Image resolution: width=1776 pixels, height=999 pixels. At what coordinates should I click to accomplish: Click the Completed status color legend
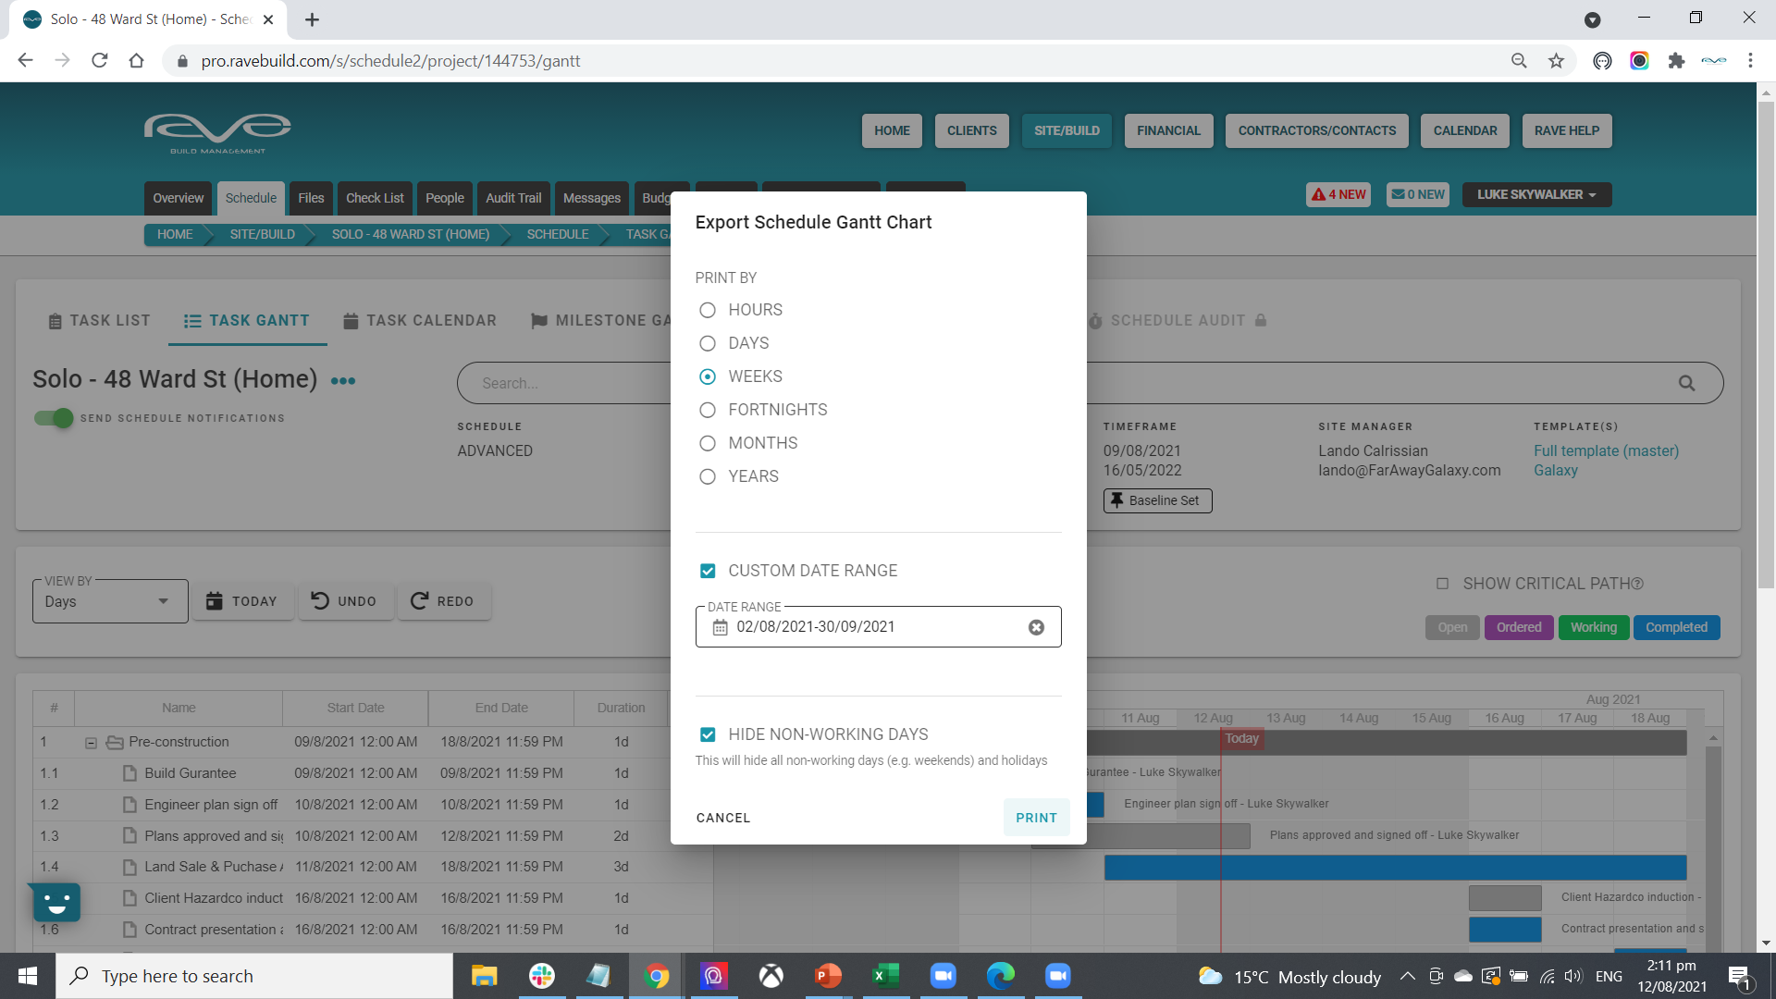pyautogui.click(x=1676, y=627)
